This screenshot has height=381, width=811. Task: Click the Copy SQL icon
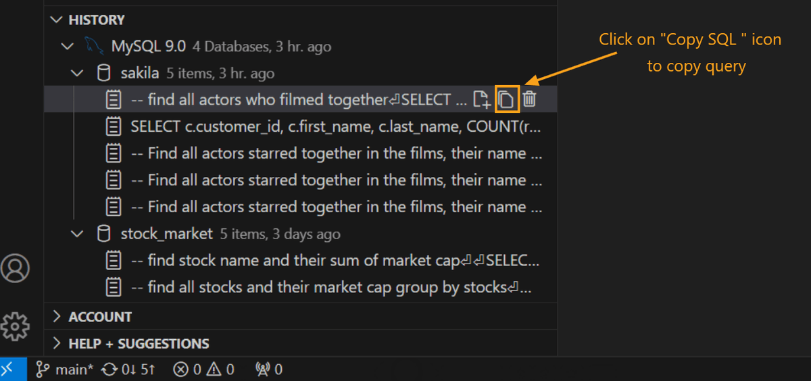tap(507, 100)
